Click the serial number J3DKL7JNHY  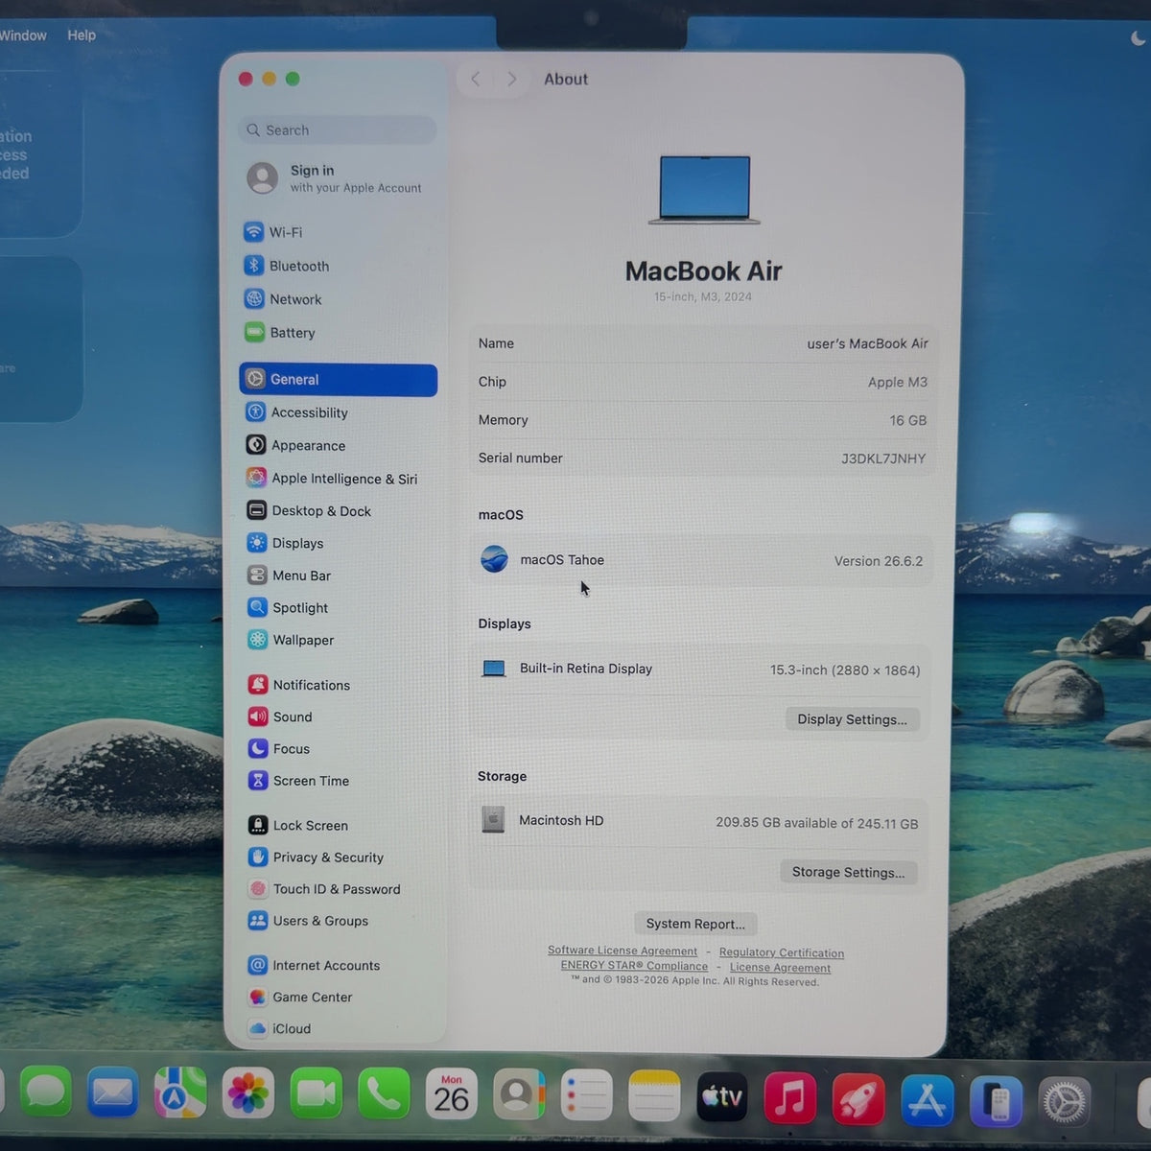pyautogui.click(x=883, y=458)
